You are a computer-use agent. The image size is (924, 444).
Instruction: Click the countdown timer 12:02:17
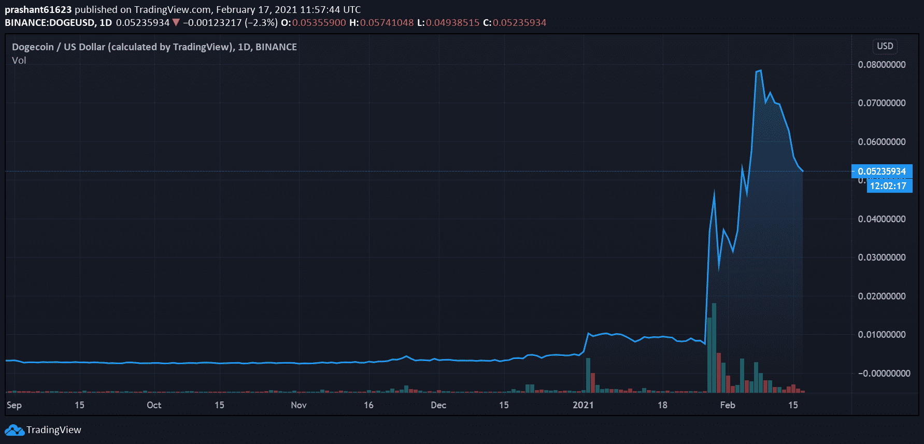888,186
